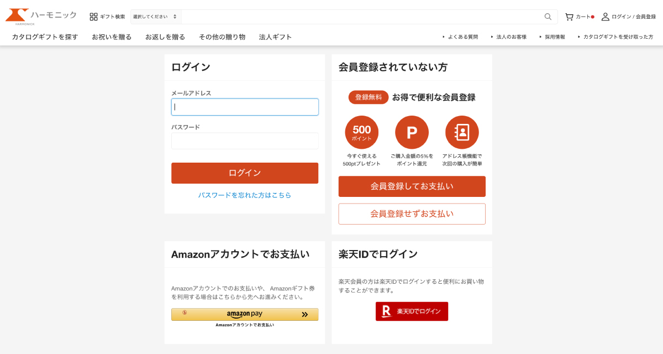Click the address book circle icon

[462, 132]
